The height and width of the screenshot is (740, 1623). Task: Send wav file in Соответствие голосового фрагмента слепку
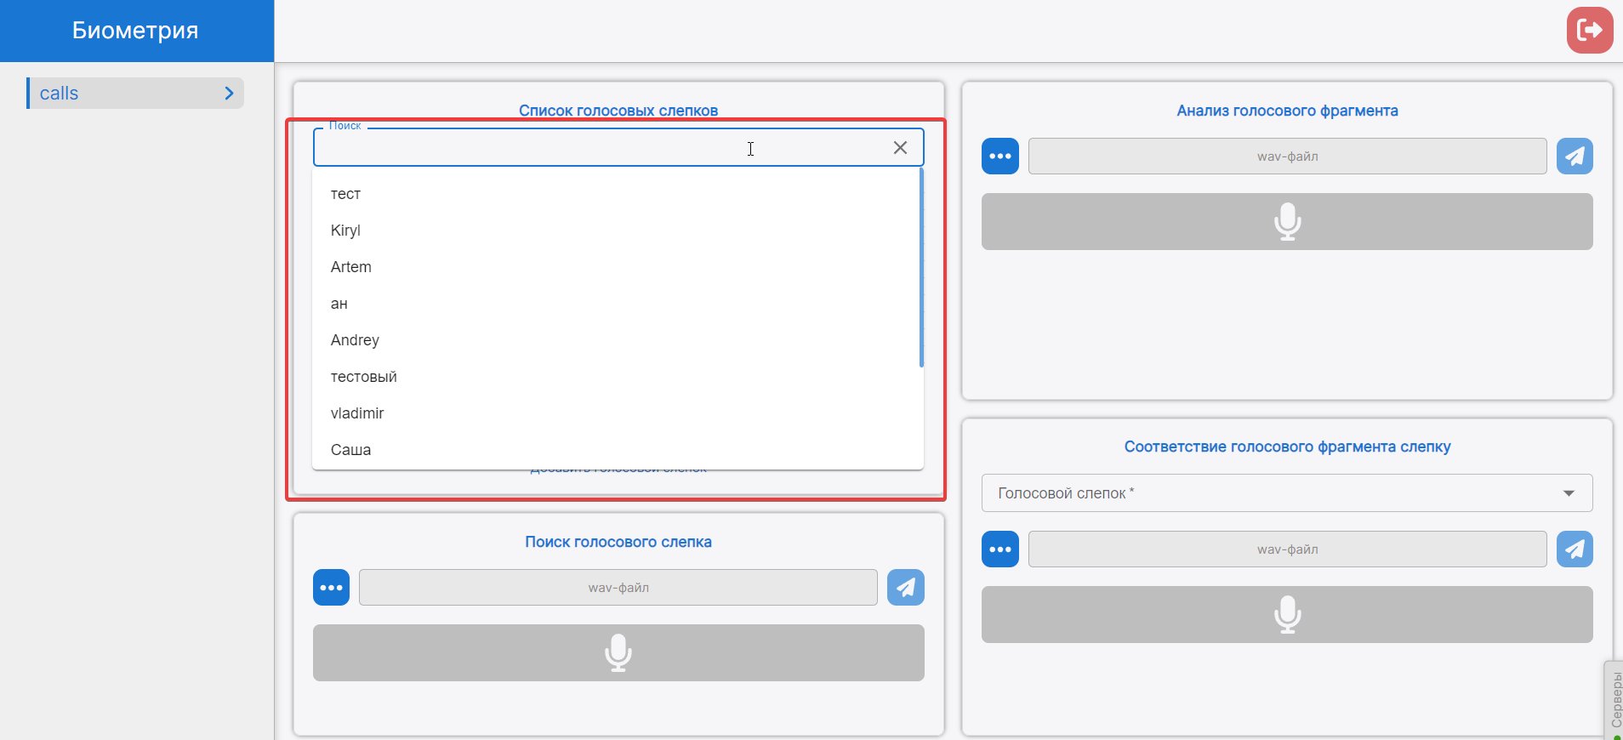point(1575,549)
